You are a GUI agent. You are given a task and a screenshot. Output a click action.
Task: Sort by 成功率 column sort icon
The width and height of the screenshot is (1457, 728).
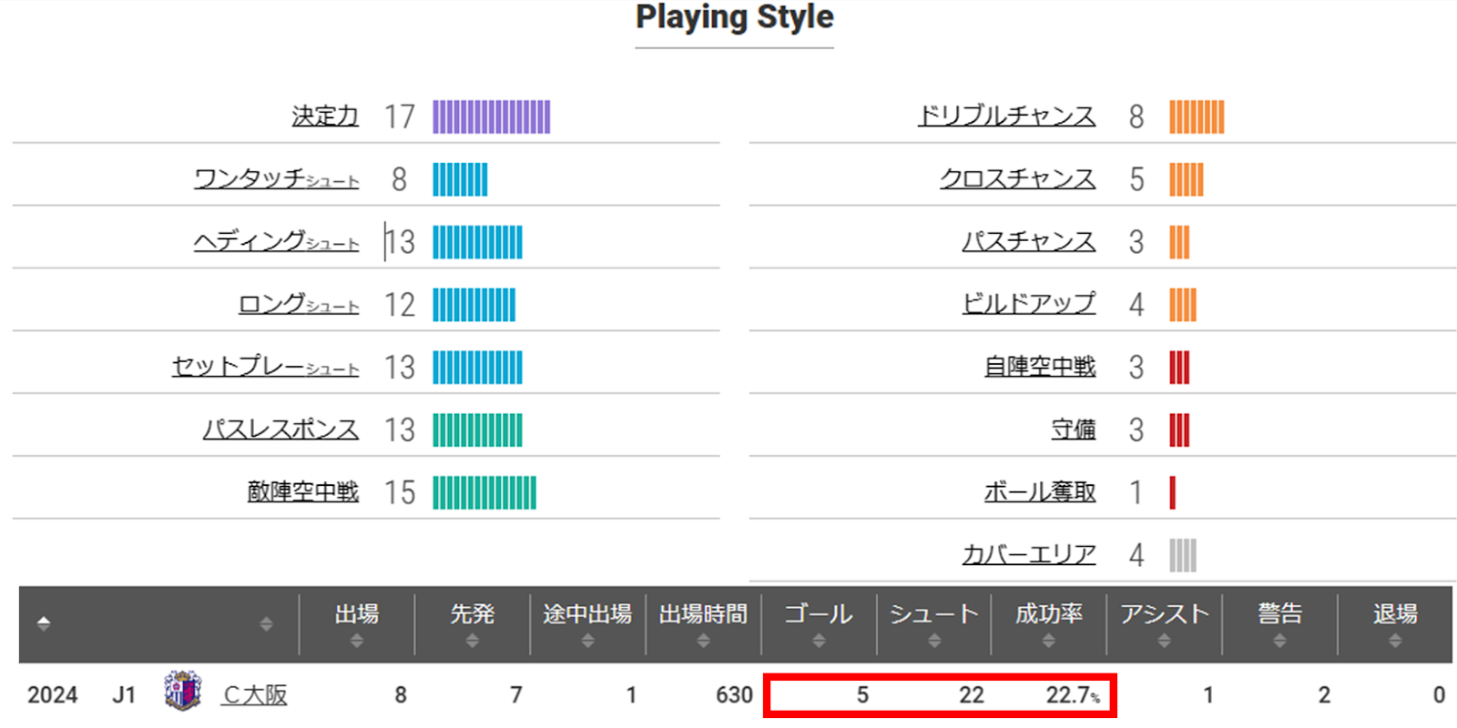(1049, 641)
